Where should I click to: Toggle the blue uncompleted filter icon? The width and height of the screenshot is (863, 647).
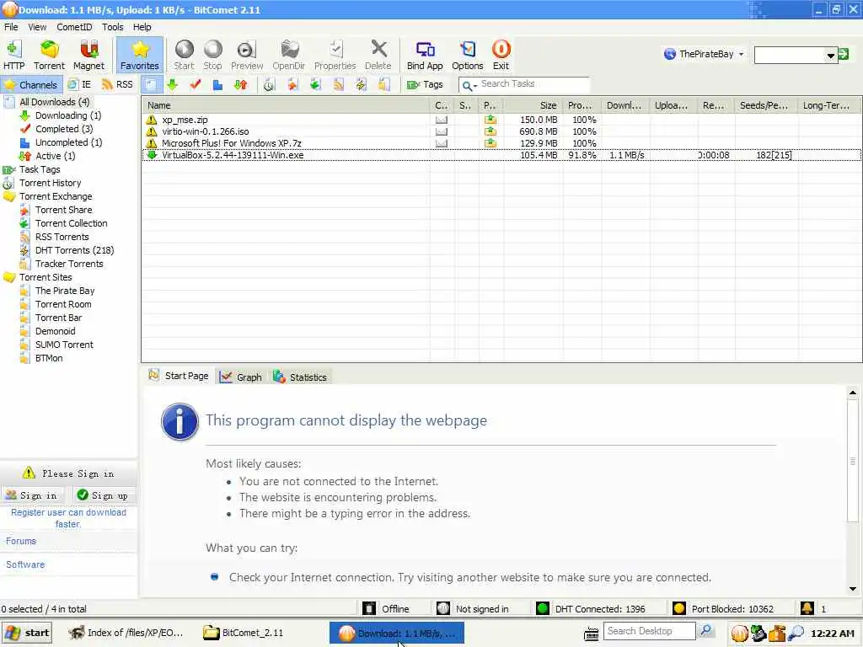point(217,85)
